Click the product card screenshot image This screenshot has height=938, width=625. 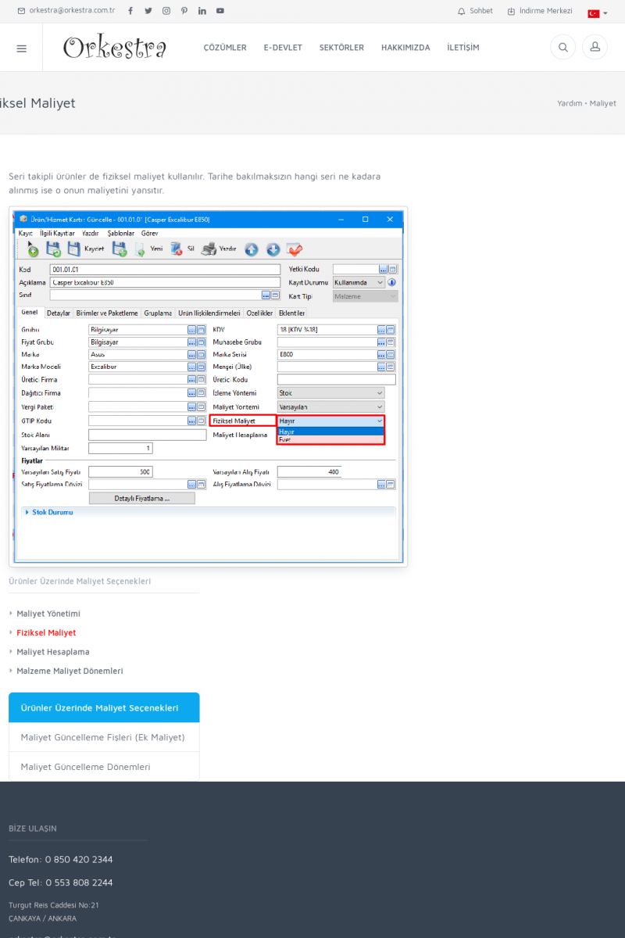pos(208,386)
